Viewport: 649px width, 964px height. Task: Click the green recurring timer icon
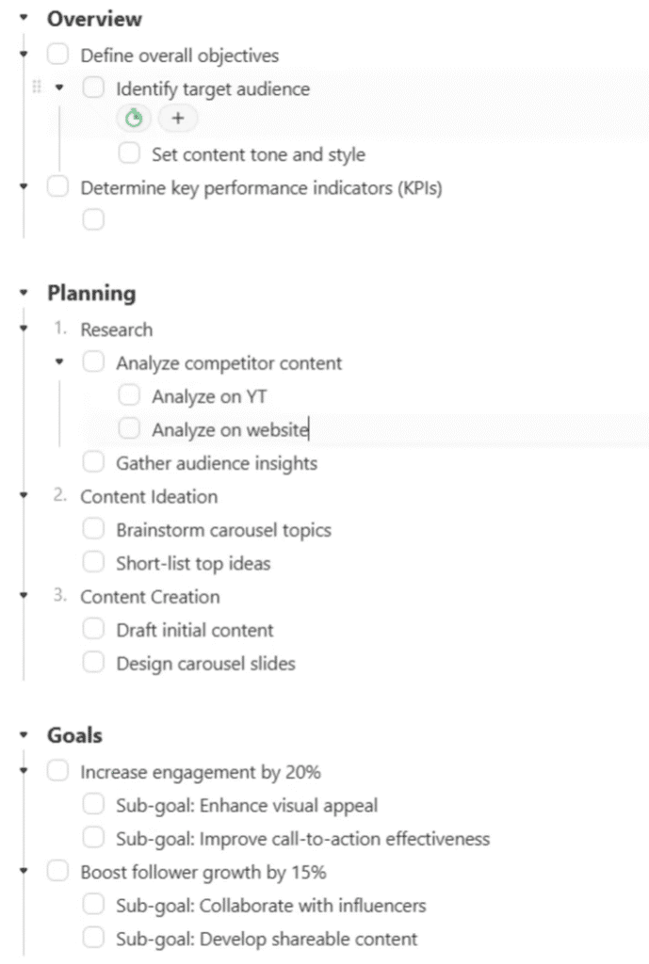tap(134, 118)
